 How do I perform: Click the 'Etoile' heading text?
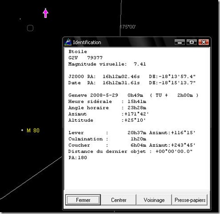(78, 52)
